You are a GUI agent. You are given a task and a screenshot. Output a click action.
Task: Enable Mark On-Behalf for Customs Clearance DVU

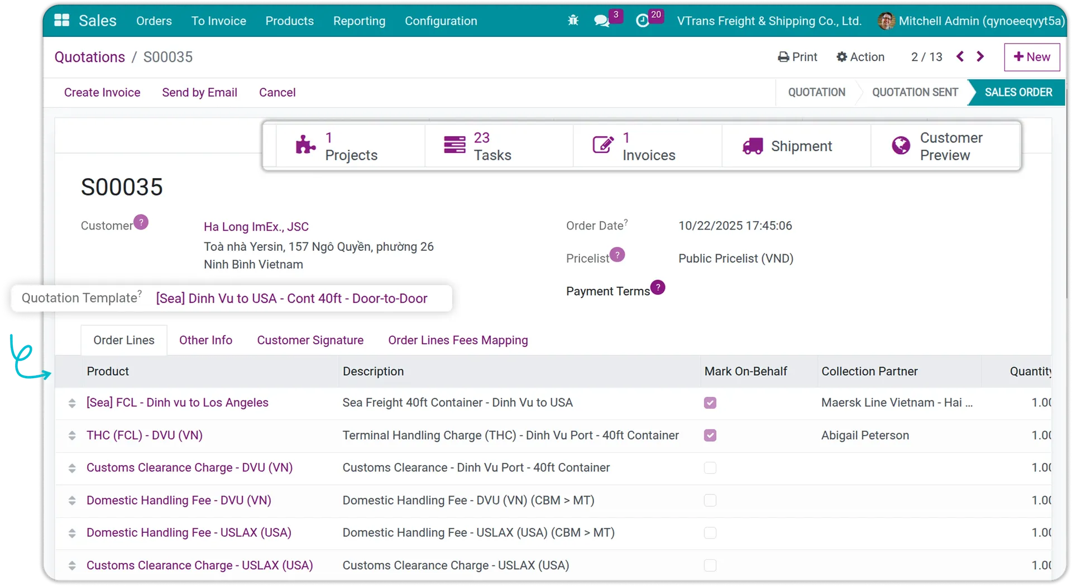(710, 468)
